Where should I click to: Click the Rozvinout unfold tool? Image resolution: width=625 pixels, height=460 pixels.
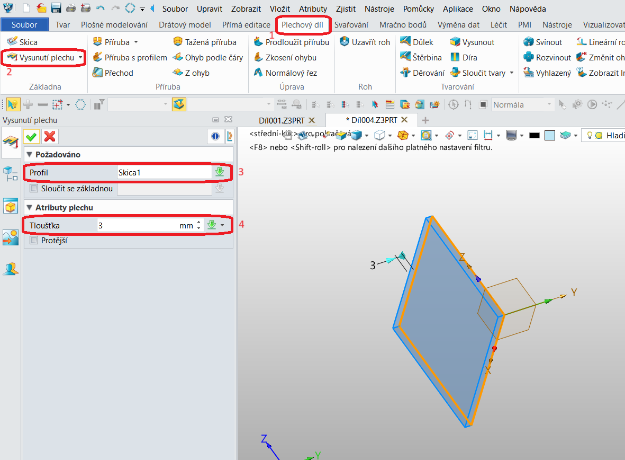[x=547, y=57]
